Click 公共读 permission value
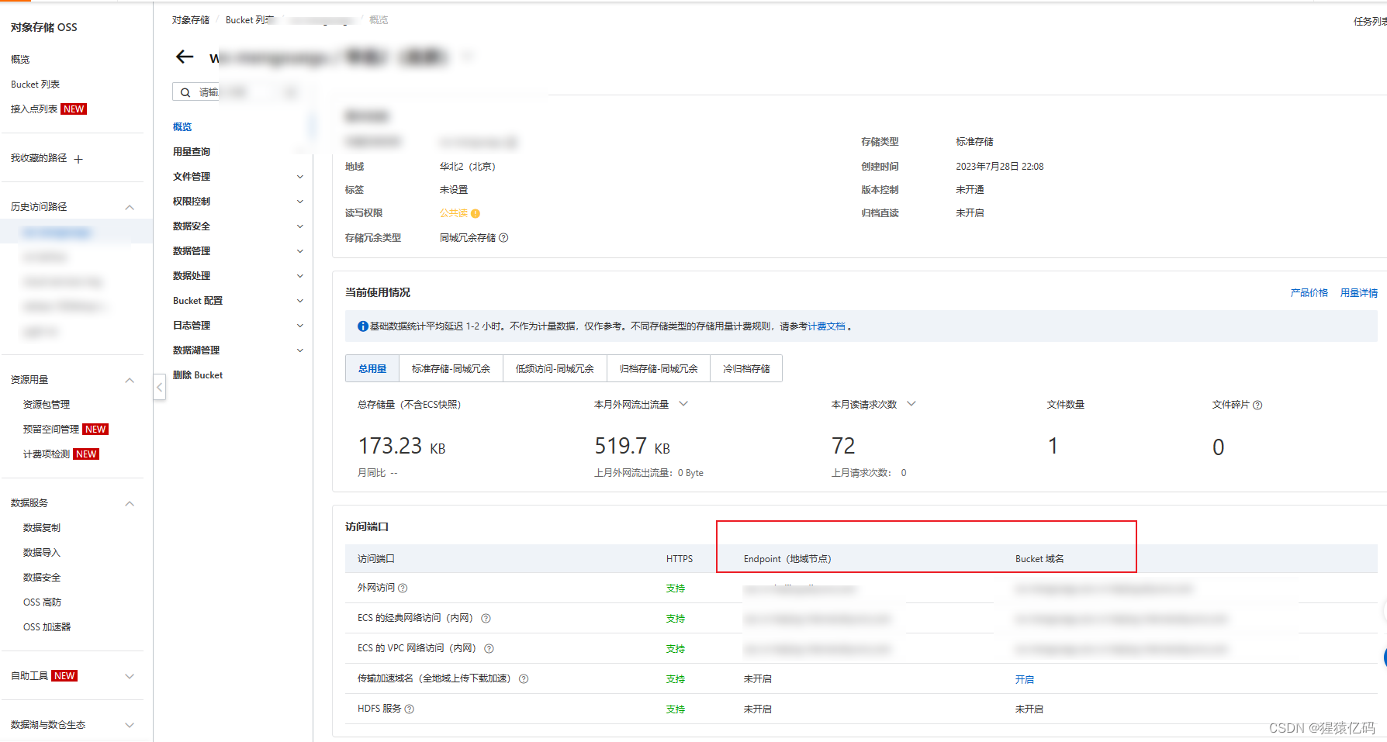This screenshot has height=742, width=1387. pyautogui.click(x=454, y=213)
